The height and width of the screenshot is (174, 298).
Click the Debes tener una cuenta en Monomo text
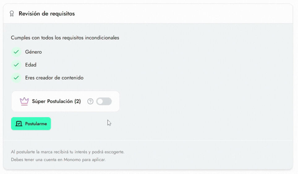coord(58,159)
